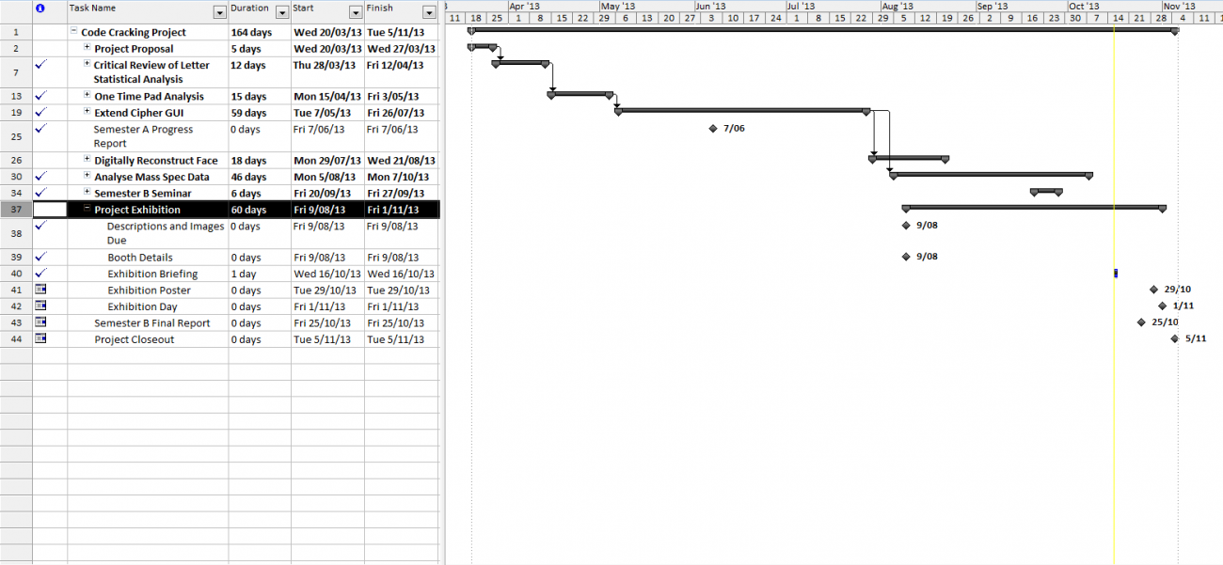Click the 'Wed 20/03/13' start cell of Project Proposal
Screen dimensions: 1223x565
(327, 49)
